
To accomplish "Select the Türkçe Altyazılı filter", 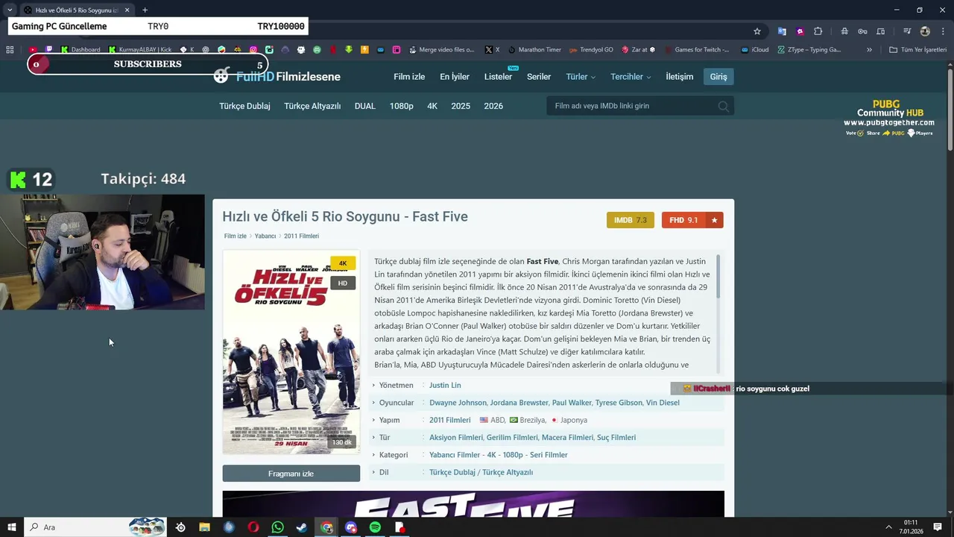I will [312, 106].
